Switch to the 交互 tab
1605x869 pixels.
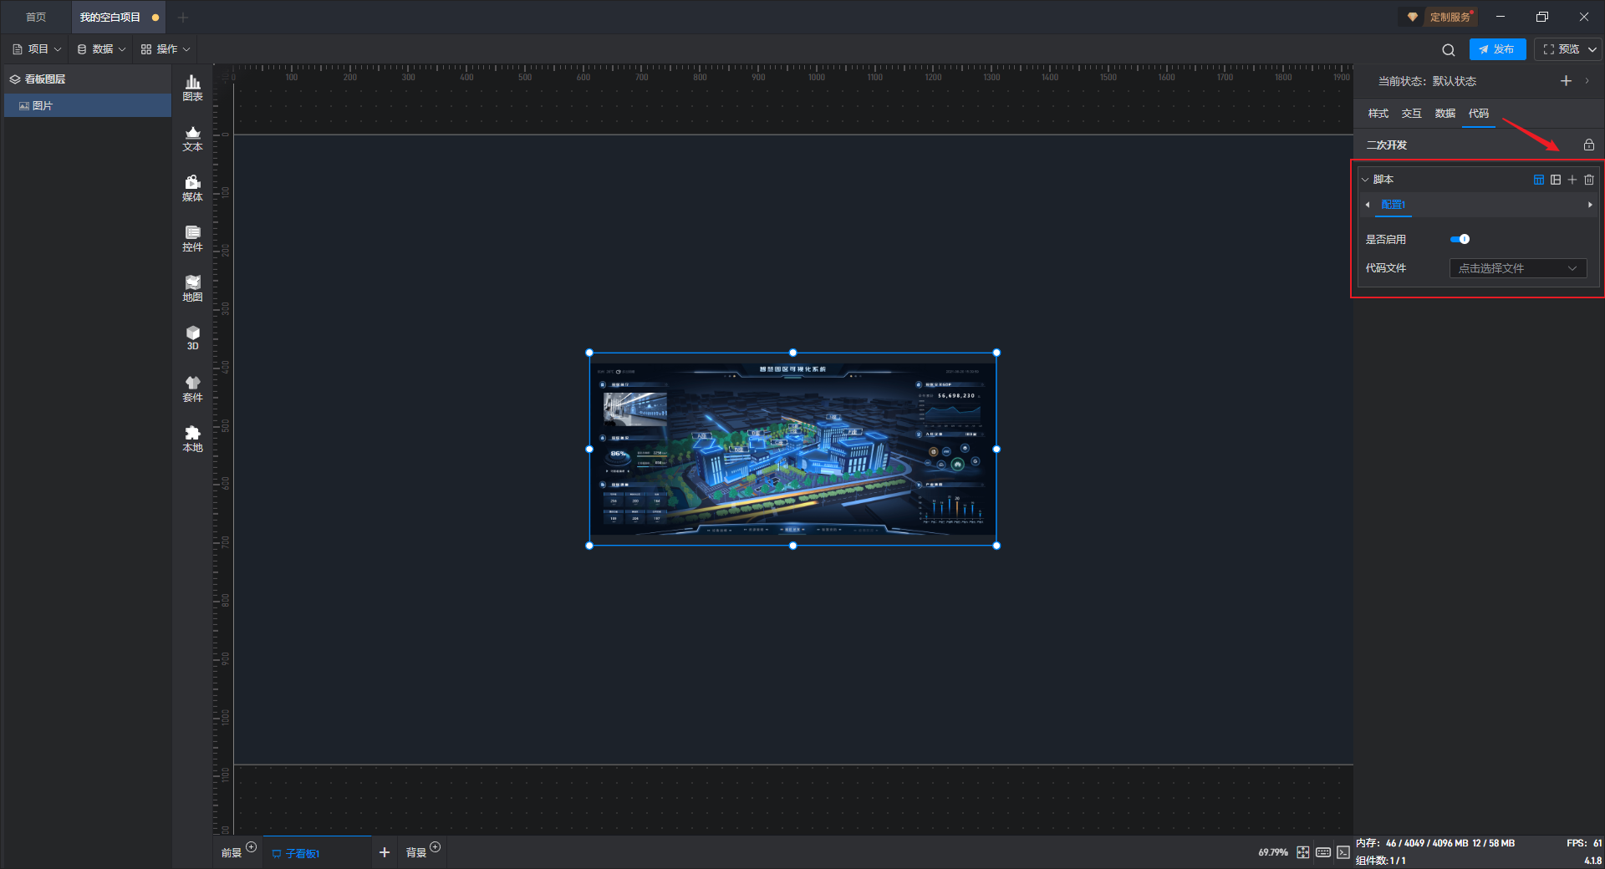pyautogui.click(x=1411, y=114)
